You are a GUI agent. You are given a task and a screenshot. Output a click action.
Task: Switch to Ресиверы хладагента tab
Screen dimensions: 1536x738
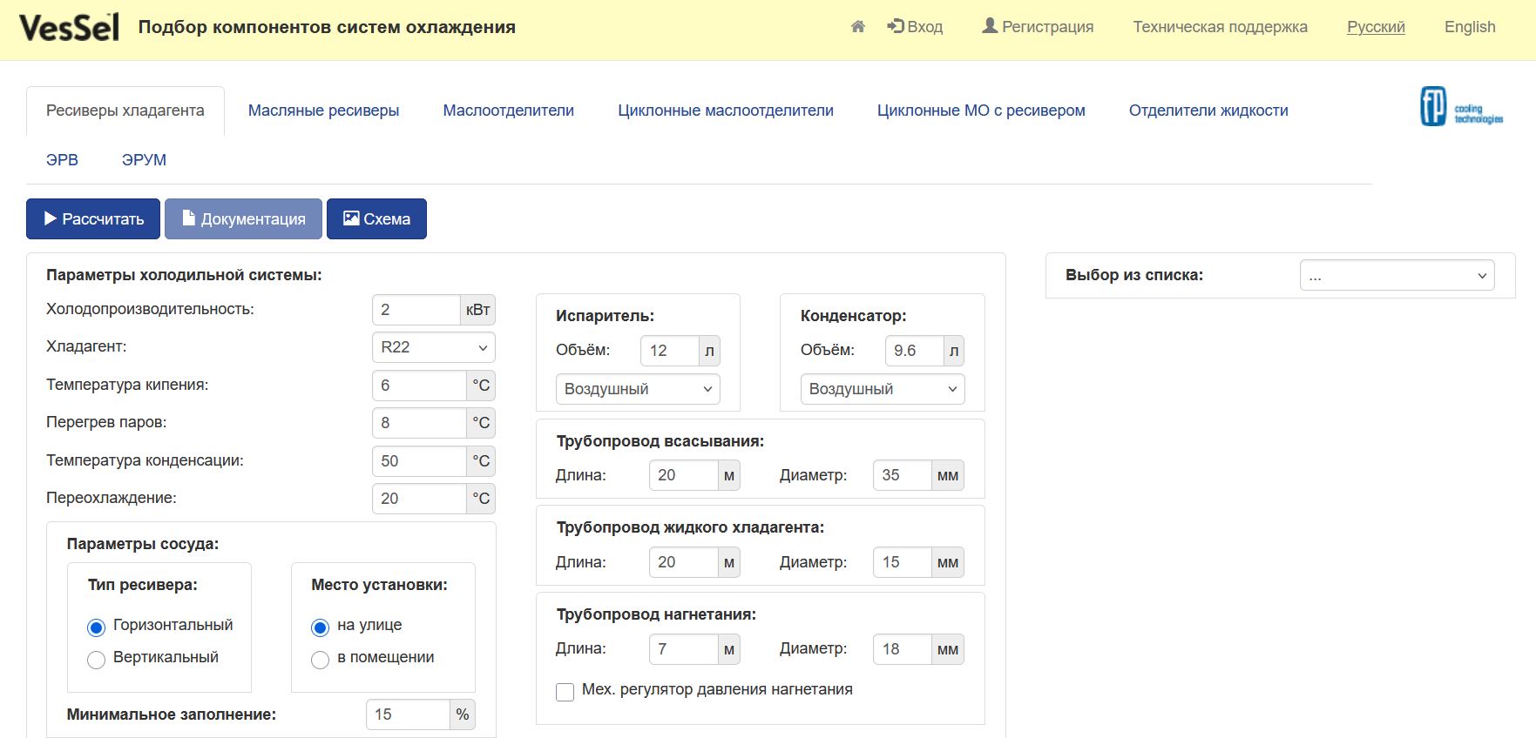click(125, 111)
